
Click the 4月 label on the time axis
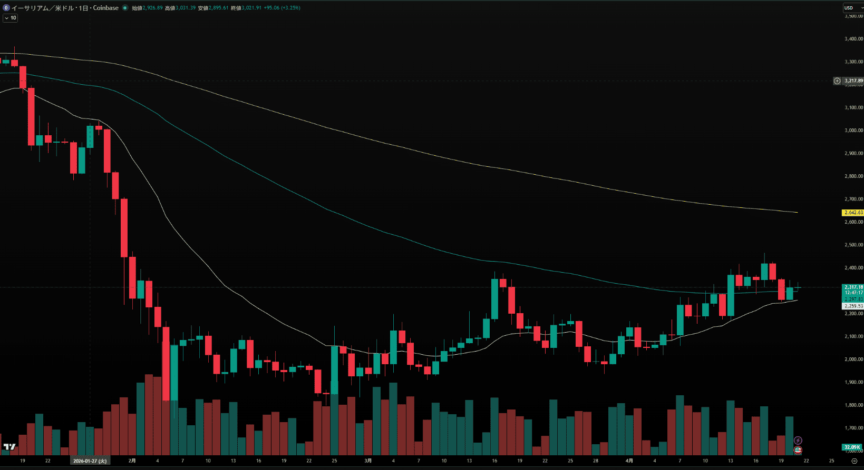tap(629, 461)
